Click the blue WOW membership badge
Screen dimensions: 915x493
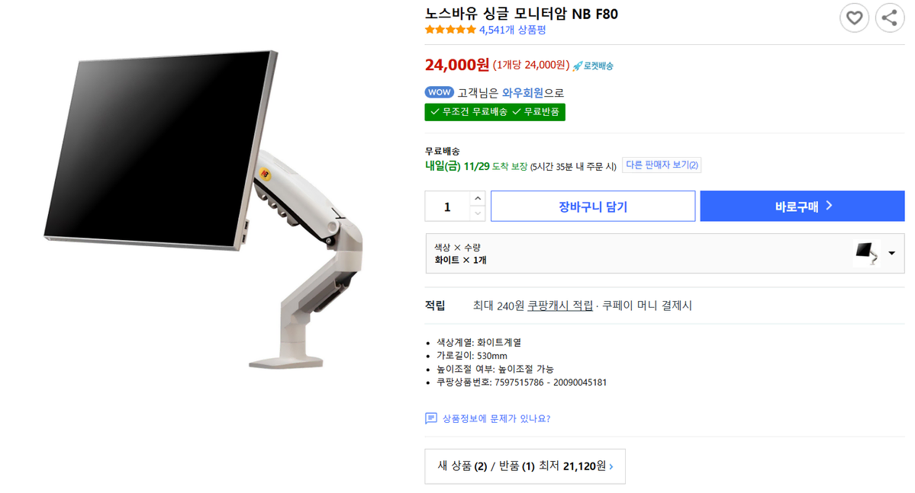pos(439,92)
